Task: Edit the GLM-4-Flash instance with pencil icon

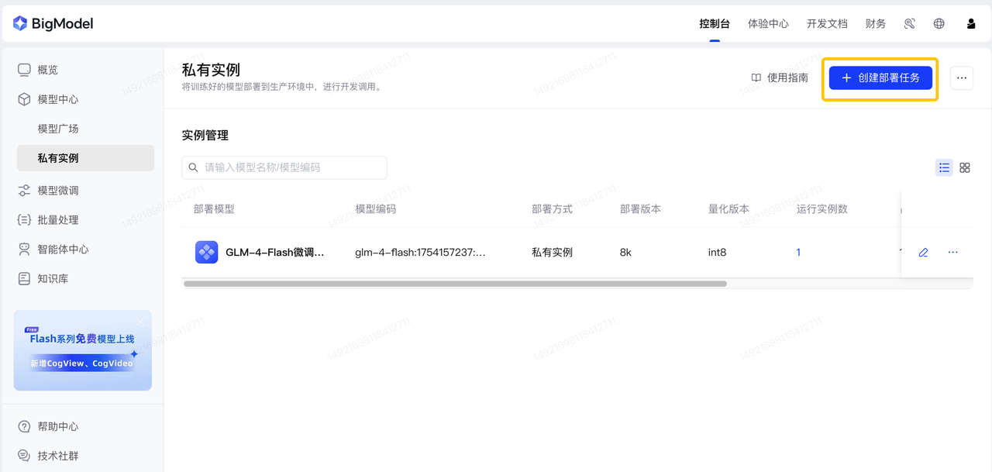Action: tap(923, 253)
